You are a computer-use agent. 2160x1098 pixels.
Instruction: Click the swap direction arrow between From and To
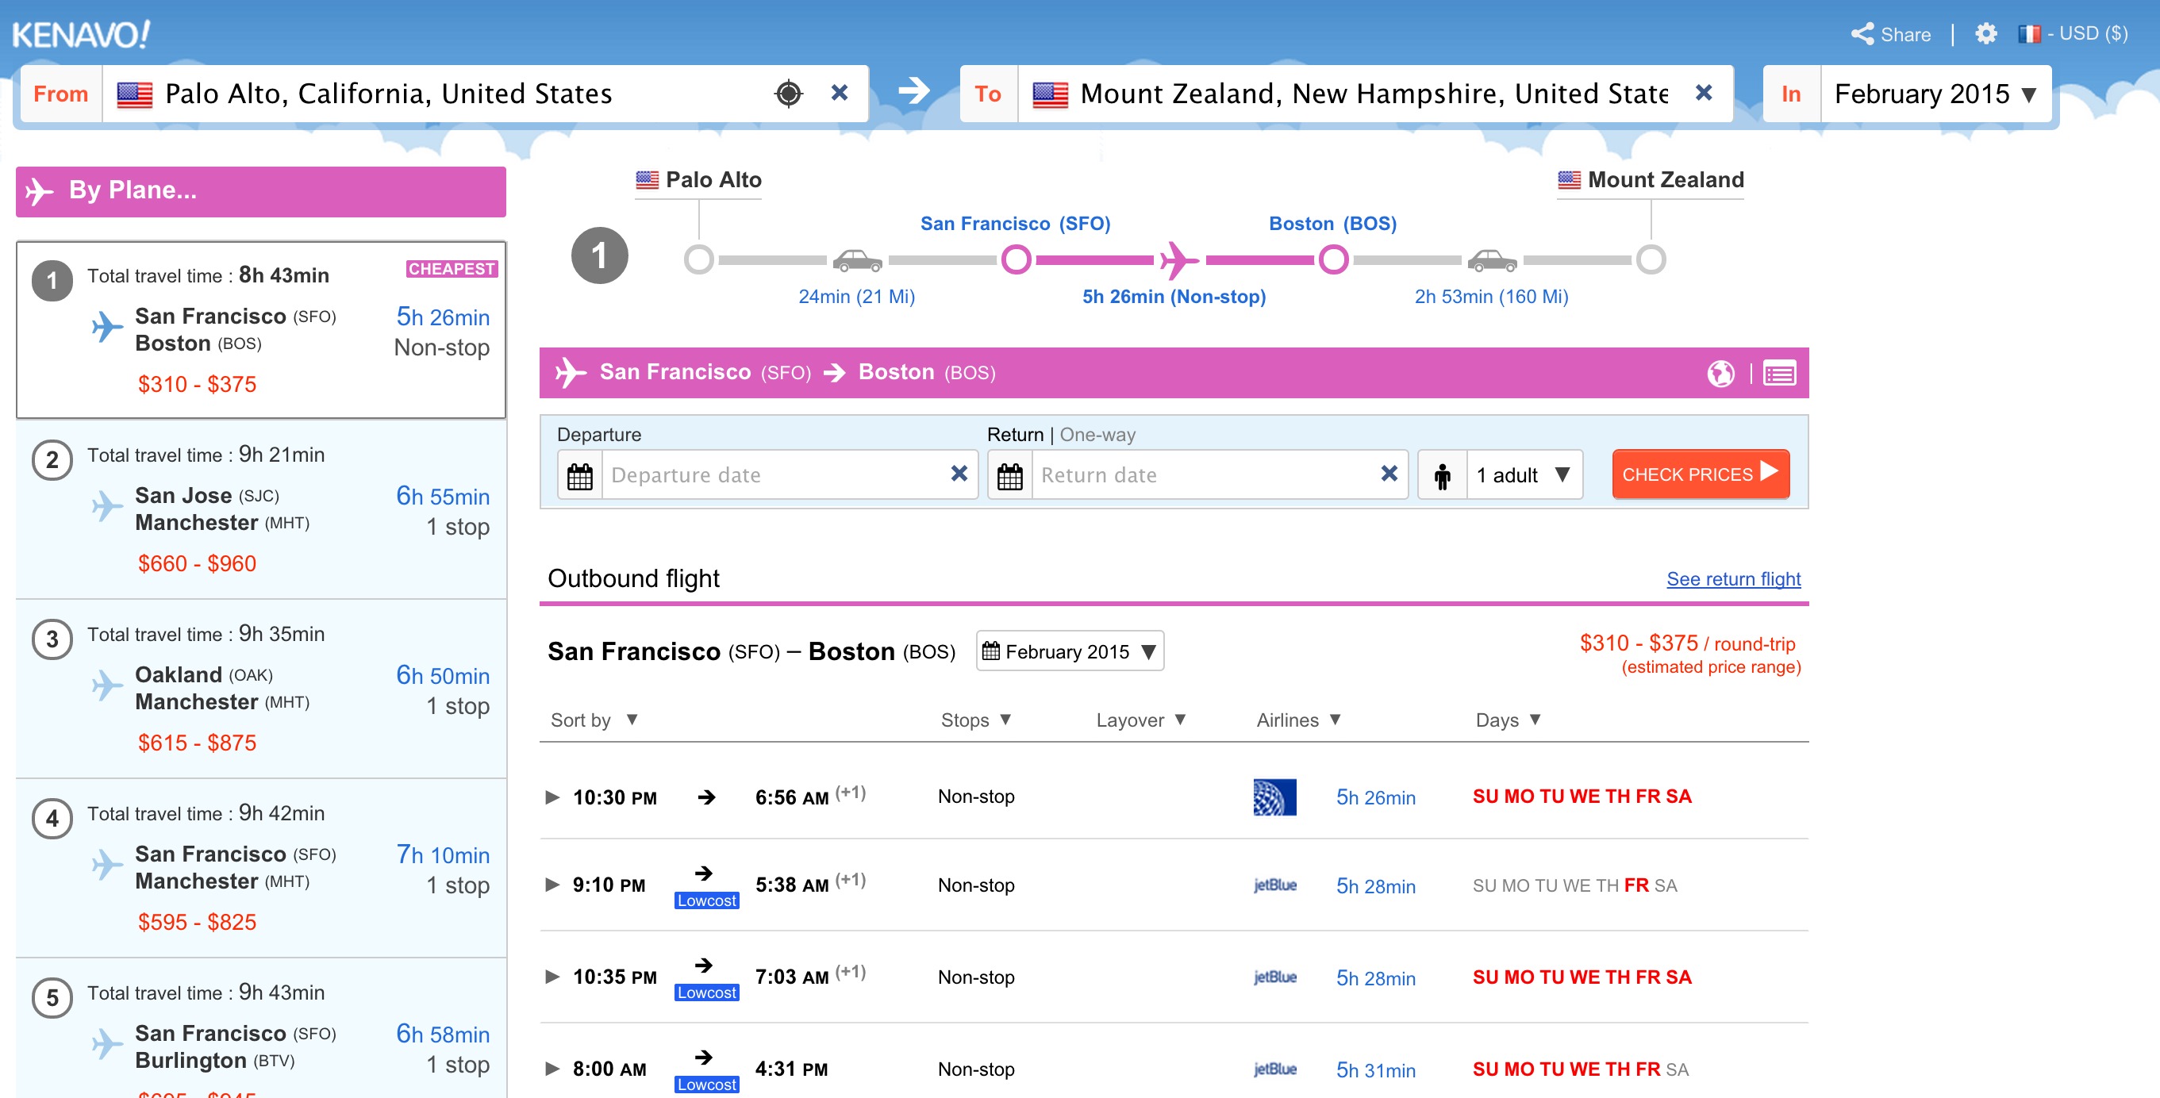[914, 90]
